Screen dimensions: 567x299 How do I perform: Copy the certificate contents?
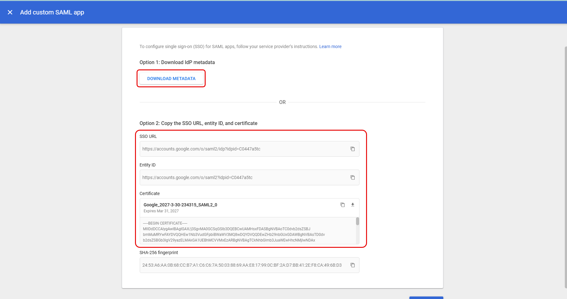coord(343,205)
